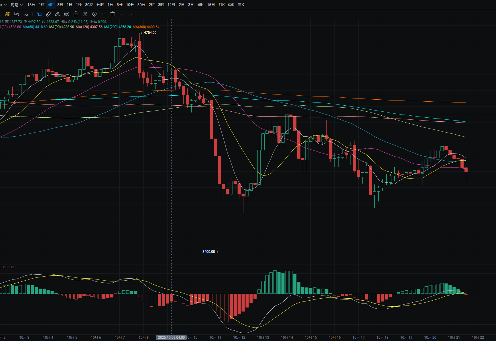Screen dimensions: 496x341
Task: Select the 年K yearly candlestick period
Action: [x=241, y=5]
